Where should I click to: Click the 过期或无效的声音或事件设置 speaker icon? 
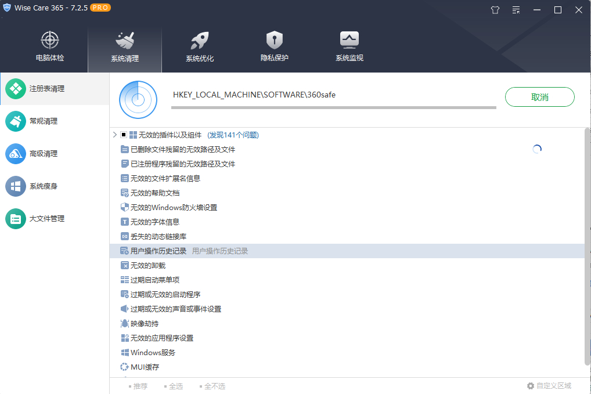(125, 309)
